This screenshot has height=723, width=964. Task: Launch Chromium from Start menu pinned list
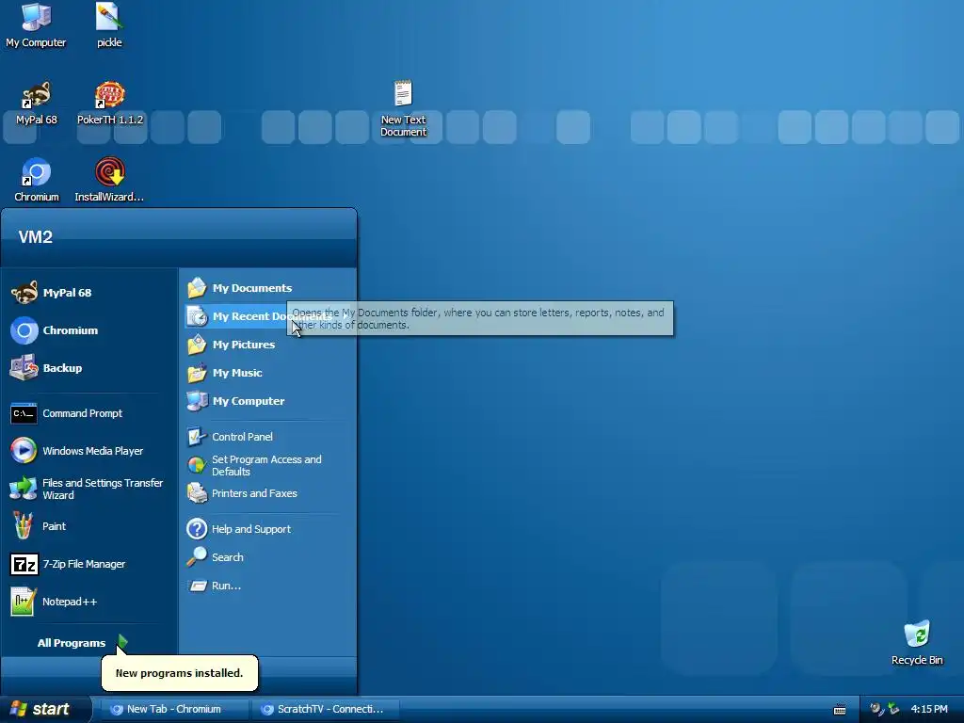tap(89, 330)
